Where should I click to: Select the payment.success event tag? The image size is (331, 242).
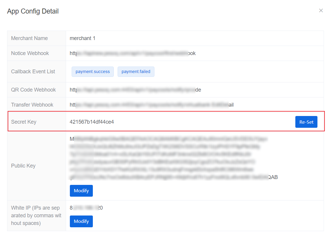pyautogui.click(x=93, y=72)
